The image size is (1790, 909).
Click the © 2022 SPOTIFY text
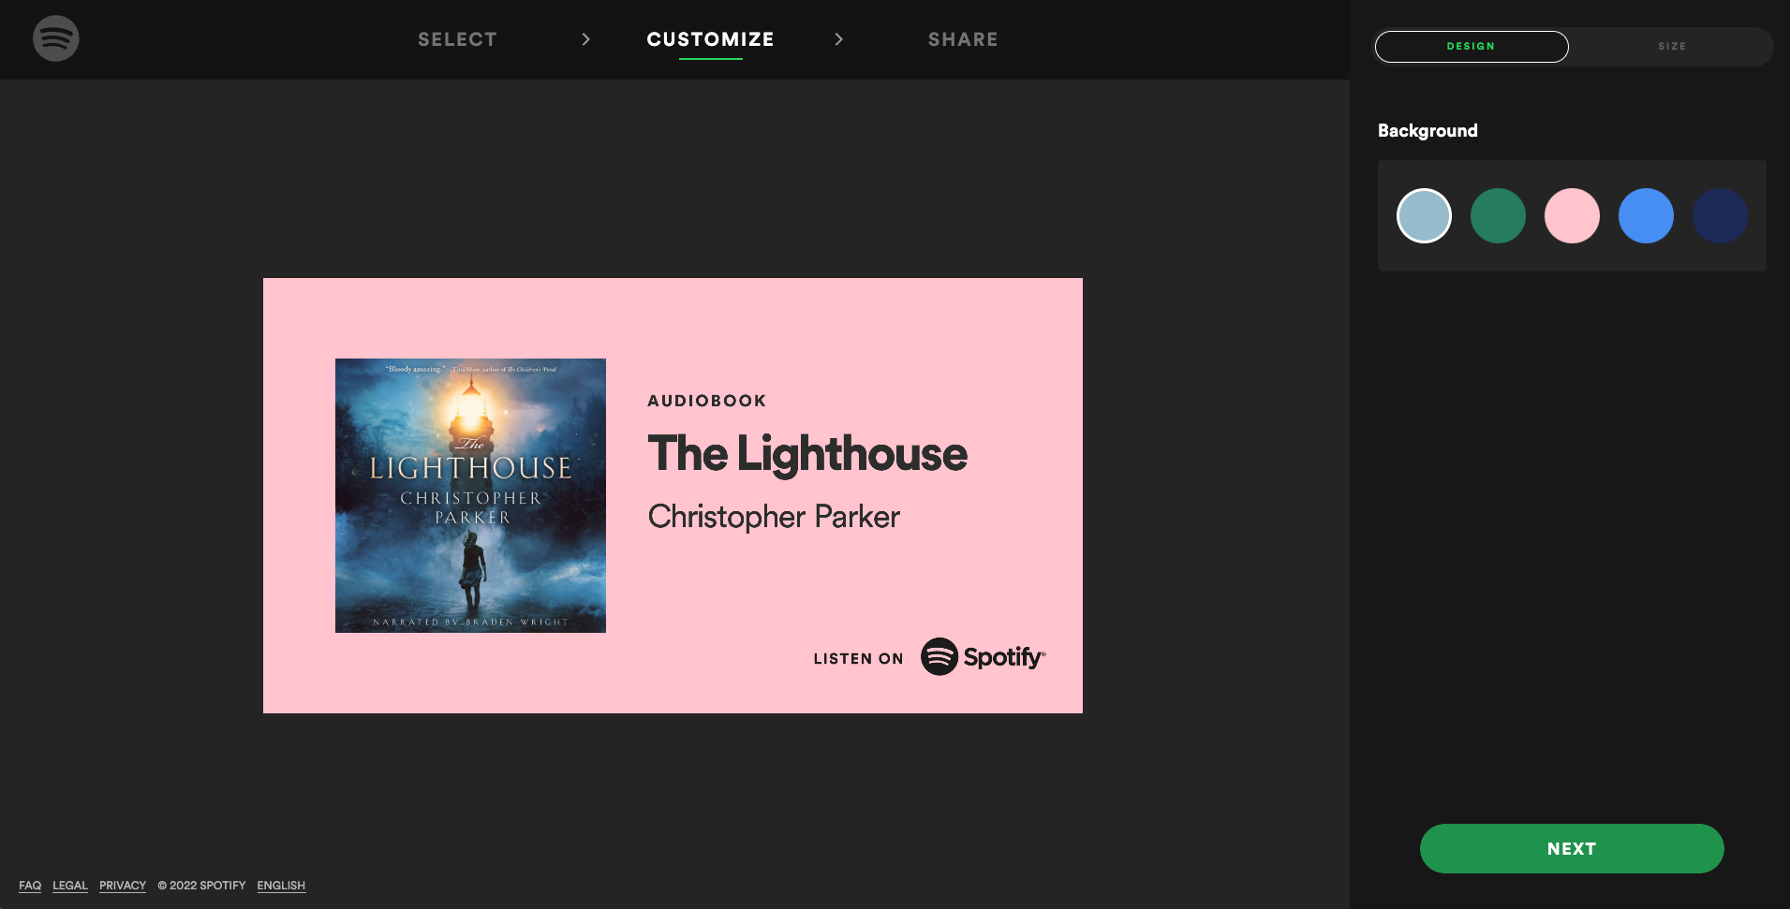tap(201, 886)
